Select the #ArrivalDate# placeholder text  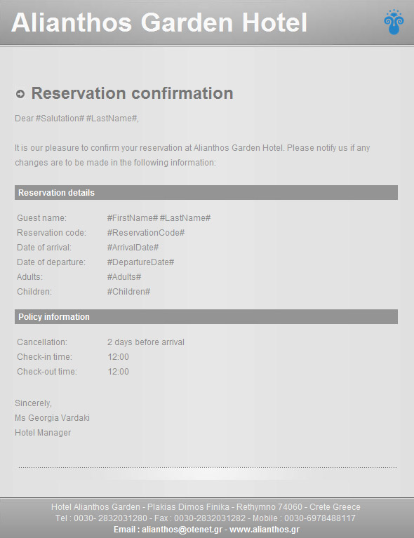[133, 248]
